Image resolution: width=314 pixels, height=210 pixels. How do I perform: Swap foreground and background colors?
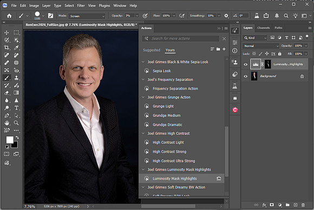pyautogui.click(x=17, y=137)
